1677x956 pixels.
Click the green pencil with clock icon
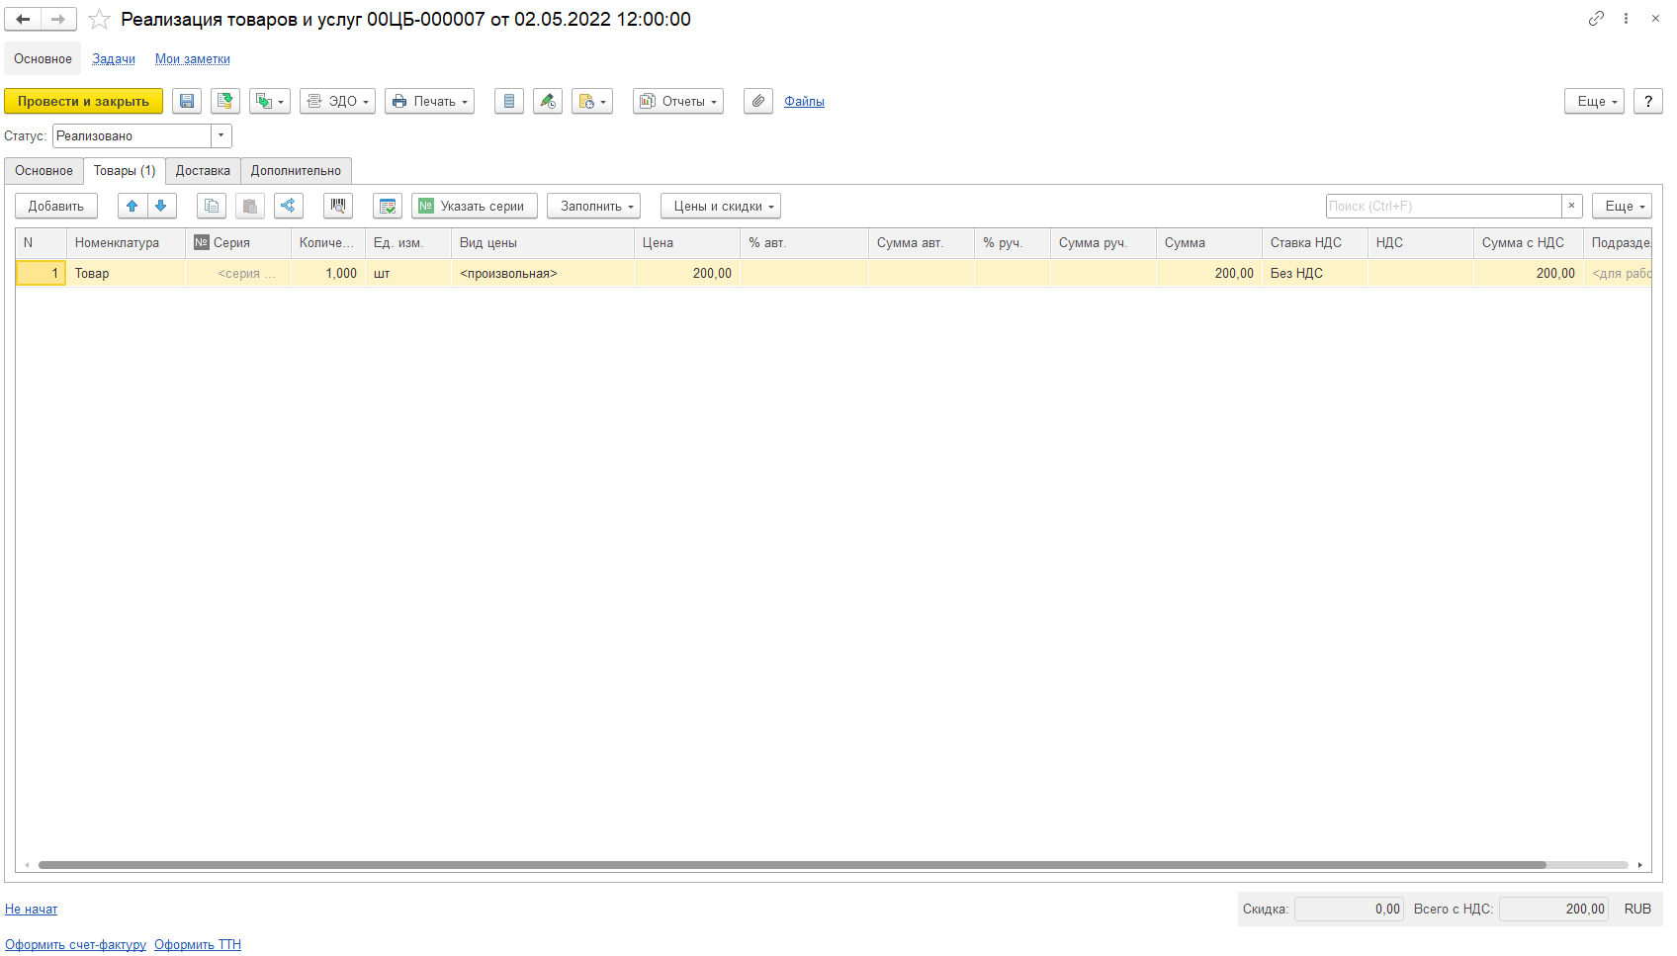pos(548,101)
